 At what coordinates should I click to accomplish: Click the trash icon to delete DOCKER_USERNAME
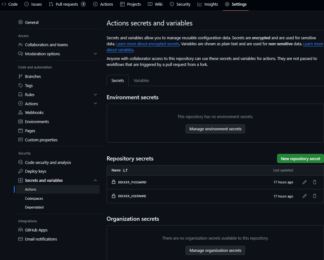315,196
